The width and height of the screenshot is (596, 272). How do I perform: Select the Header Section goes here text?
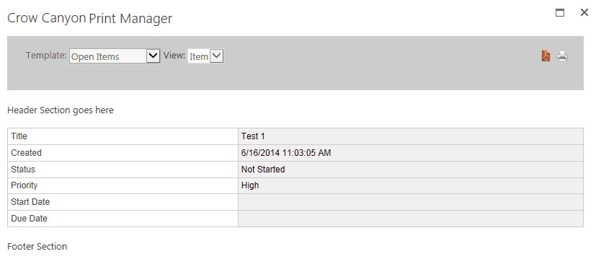61,110
